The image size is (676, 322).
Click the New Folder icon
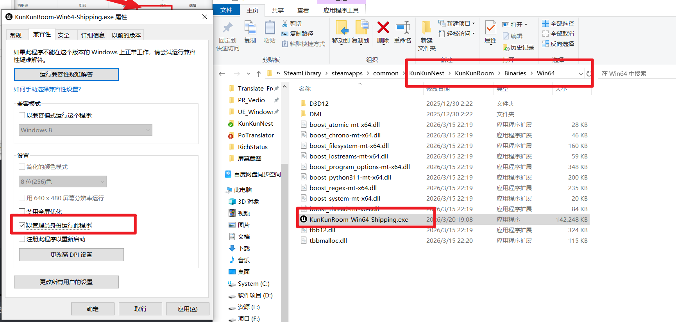click(426, 28)
